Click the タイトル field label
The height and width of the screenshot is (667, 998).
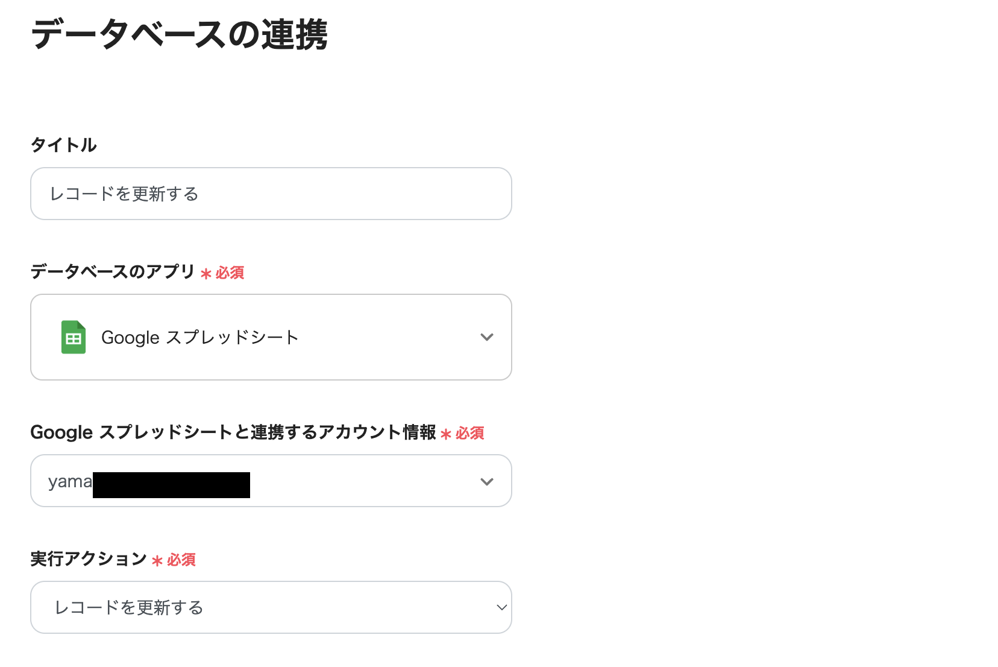coord(63,144)
